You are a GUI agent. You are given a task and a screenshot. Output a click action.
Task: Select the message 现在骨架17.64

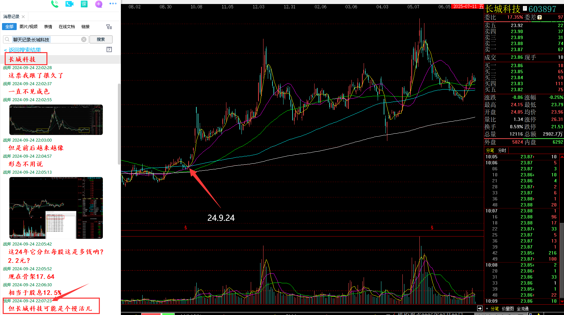pyautogui.click(x=31, y=277)
